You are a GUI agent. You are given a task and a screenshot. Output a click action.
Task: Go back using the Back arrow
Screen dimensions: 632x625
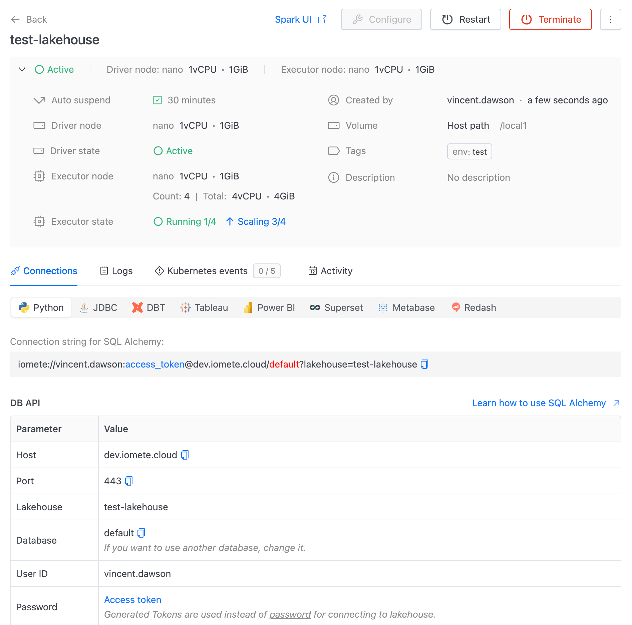click(x=29, y=19)
